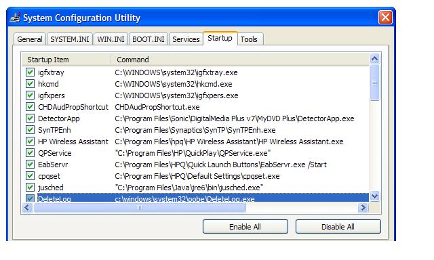This screenshot has height=260, width=434.
Task: Switch to the BOOT.INI tab
Action: tap(149, 39)
